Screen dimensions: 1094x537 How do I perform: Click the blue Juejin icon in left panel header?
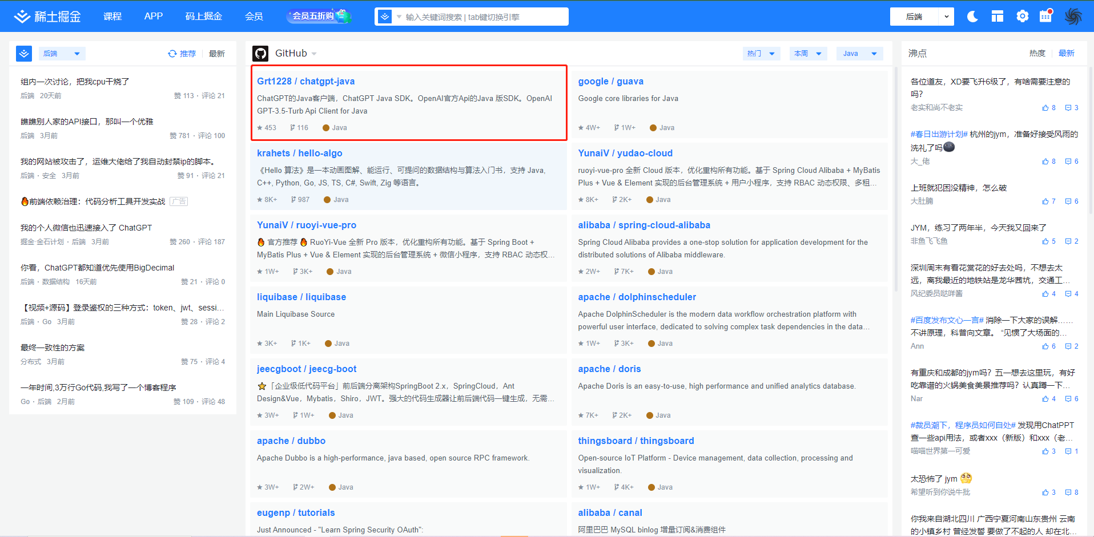(24, 54)
